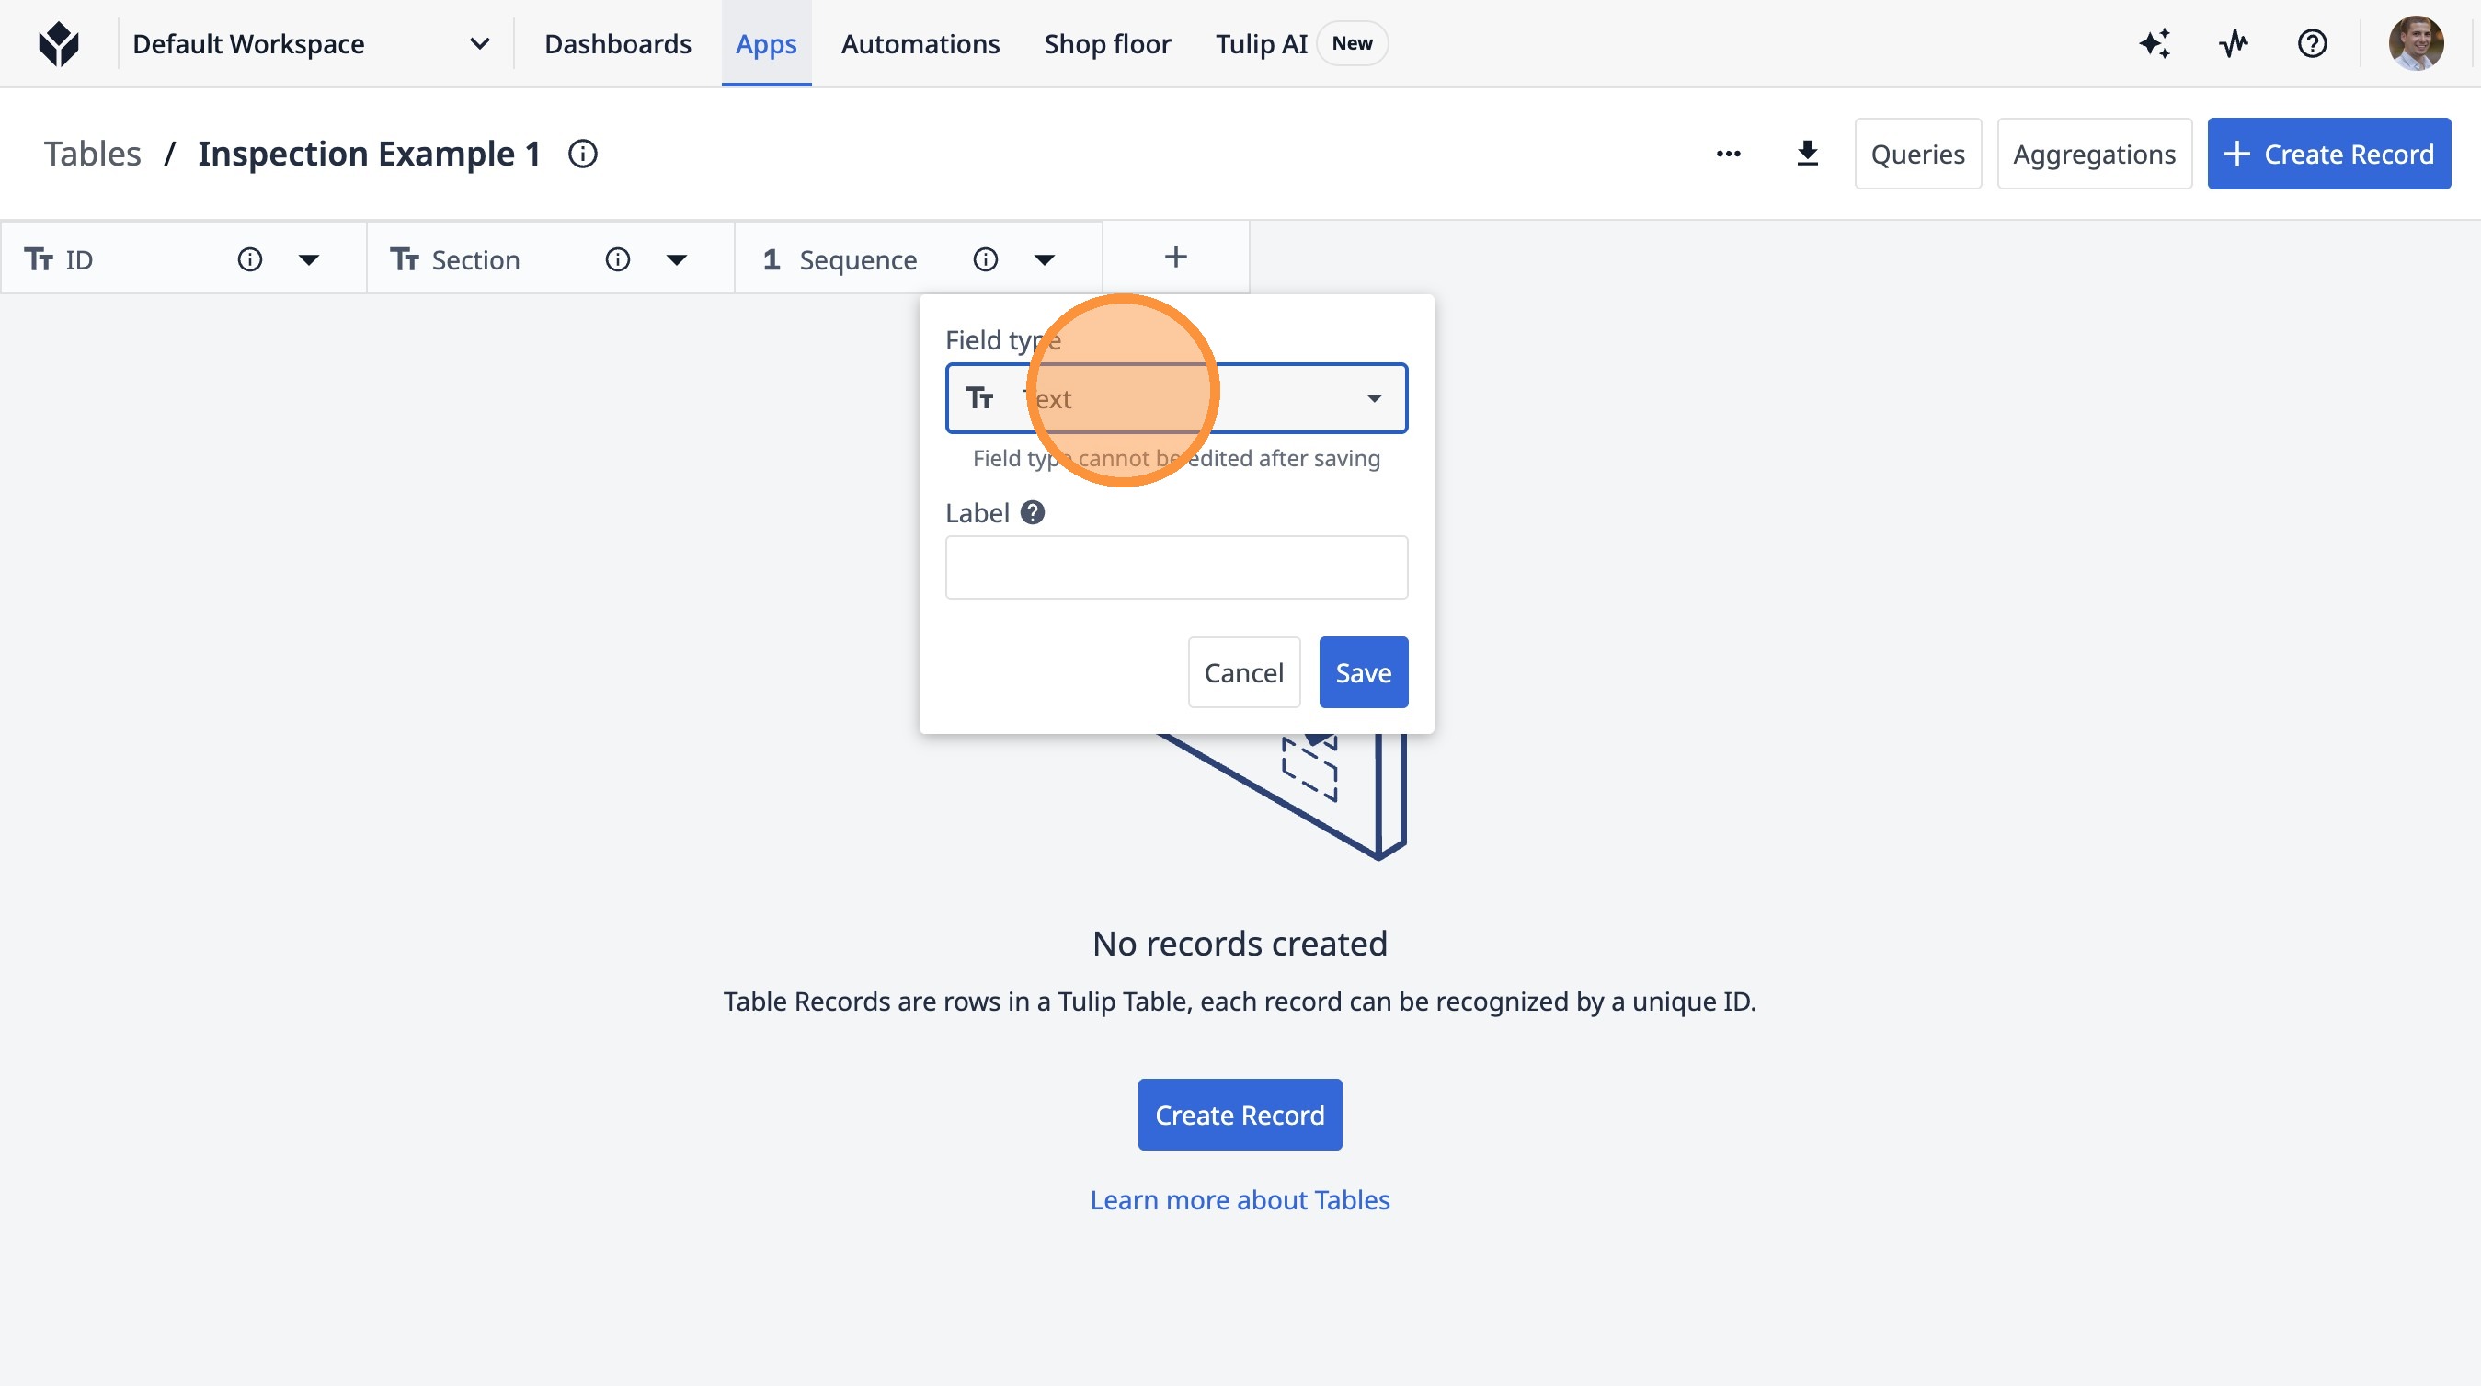The height and width of the screenshot is (1386, 2481).
Task: Click the Label help tooltip icon
Action: 1033,513
